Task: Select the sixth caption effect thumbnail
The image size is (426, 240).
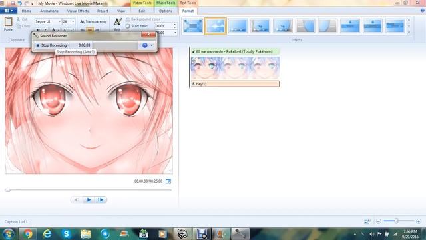Action: coord(305,26)
